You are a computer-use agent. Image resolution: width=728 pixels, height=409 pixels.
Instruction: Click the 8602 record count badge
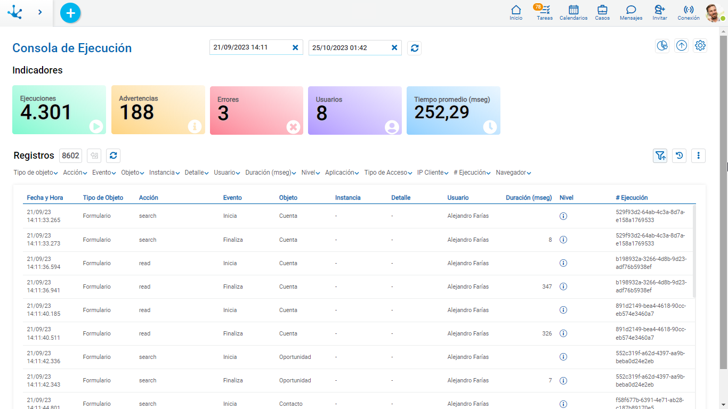click(70, 156)
